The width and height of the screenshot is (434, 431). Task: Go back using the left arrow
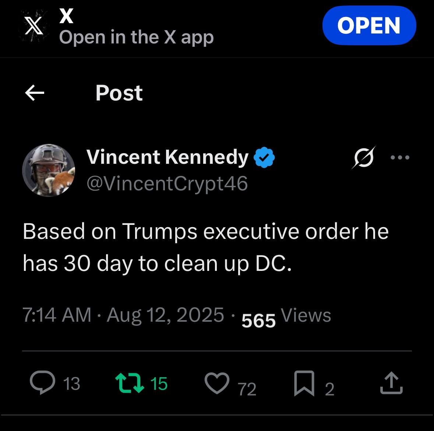(x=35, y=93)
